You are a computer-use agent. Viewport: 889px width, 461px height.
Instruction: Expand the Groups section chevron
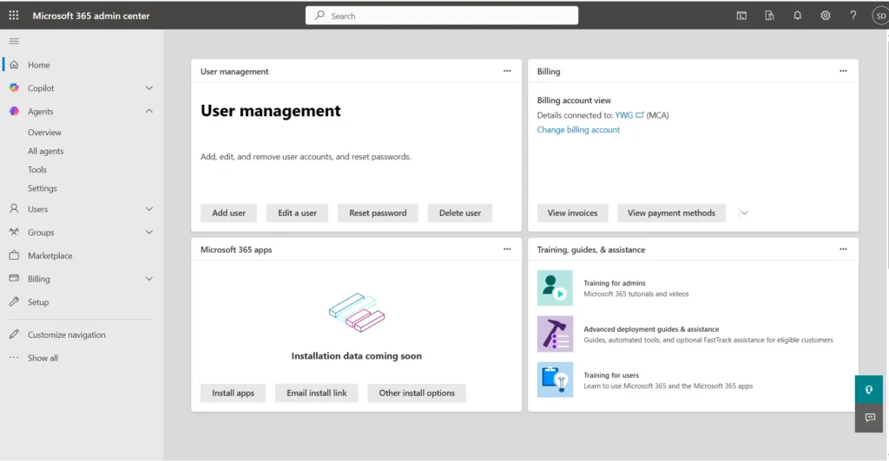[x=149, y=232]
